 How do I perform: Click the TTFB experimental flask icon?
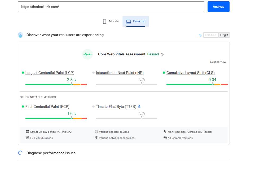pyautogui.click(x=139, y=107)
